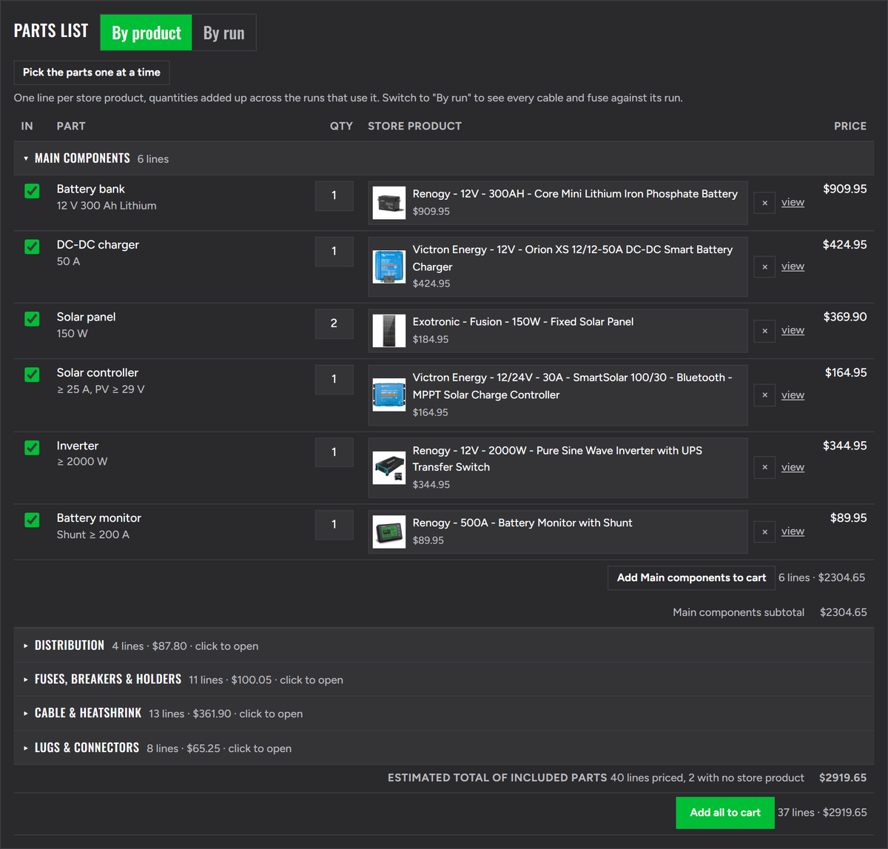Click the $2919.65 estimated total value
The image size is (888, 849).
(843, 778)
